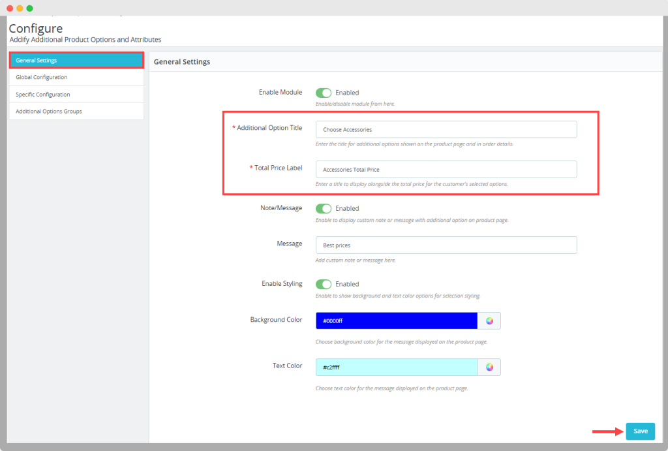Click the Configure page title
Screen dimensions: 668x451
point(36,28)
